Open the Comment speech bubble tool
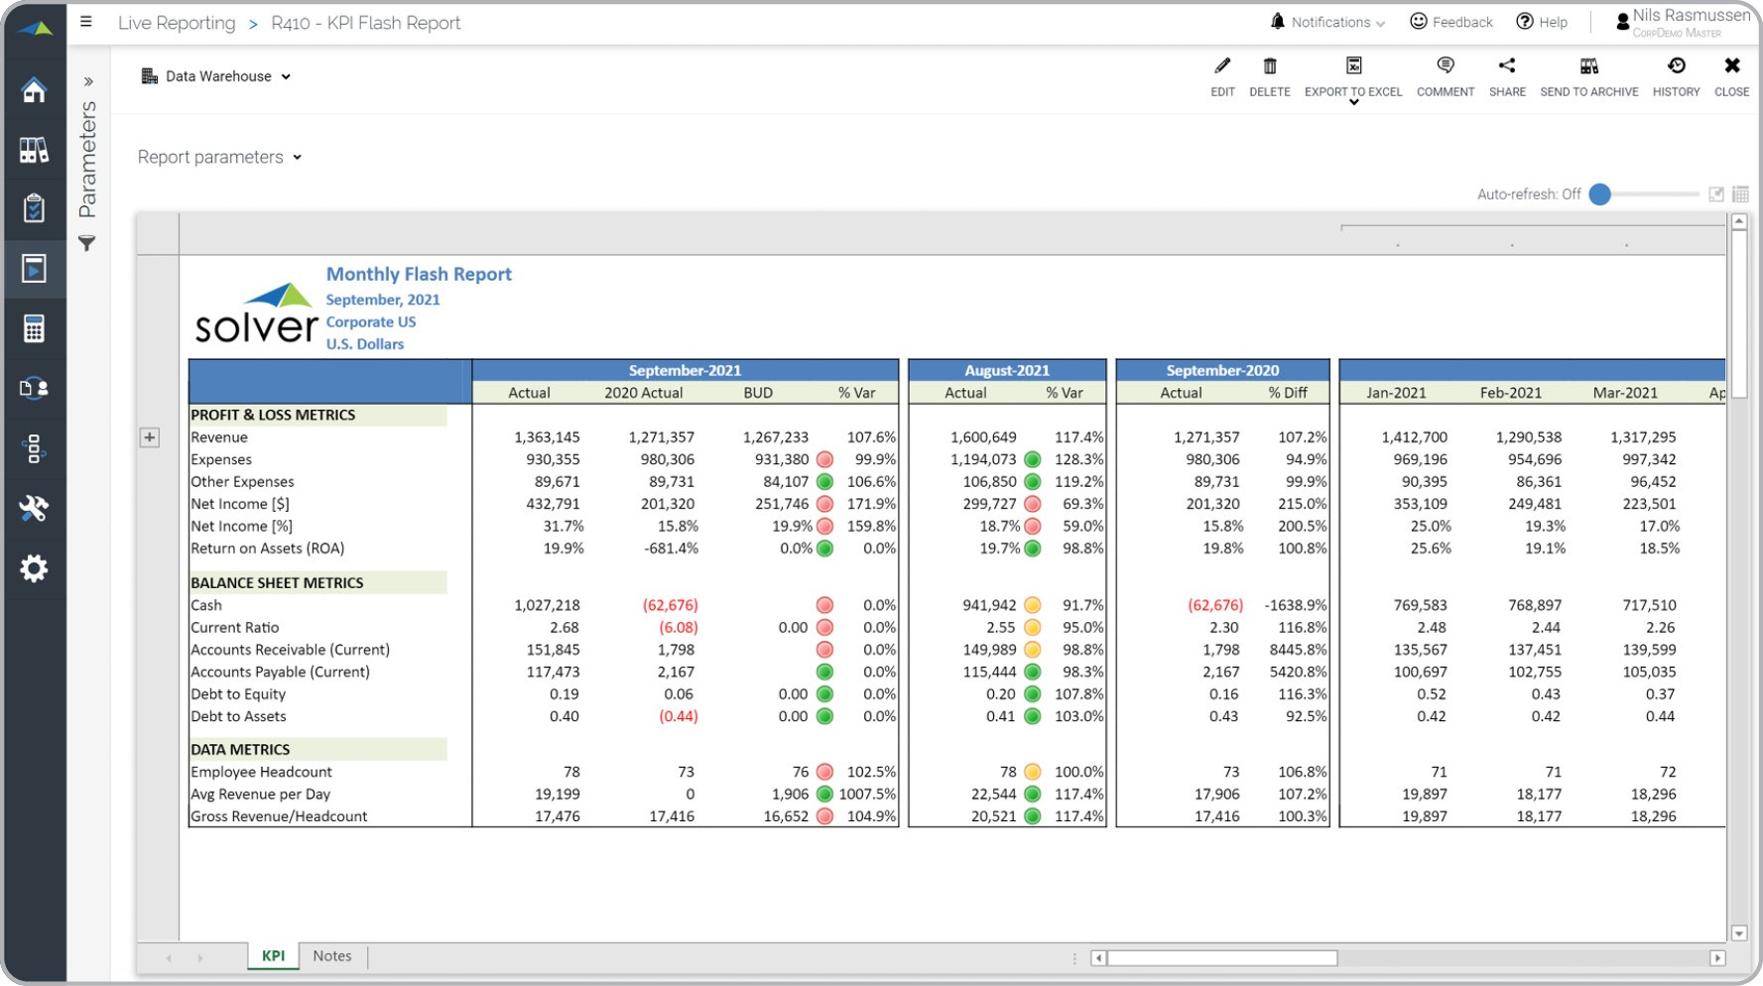Viewport: 1763px width, 986px height. click(1445, 66)
